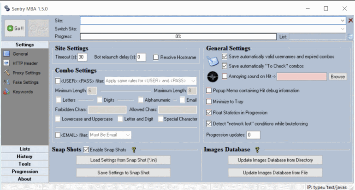Image resolution: width=355 pixels, height=190 pixels.
Task: Tick the Letter and Digit checkbox
Action: click(120, 119)
